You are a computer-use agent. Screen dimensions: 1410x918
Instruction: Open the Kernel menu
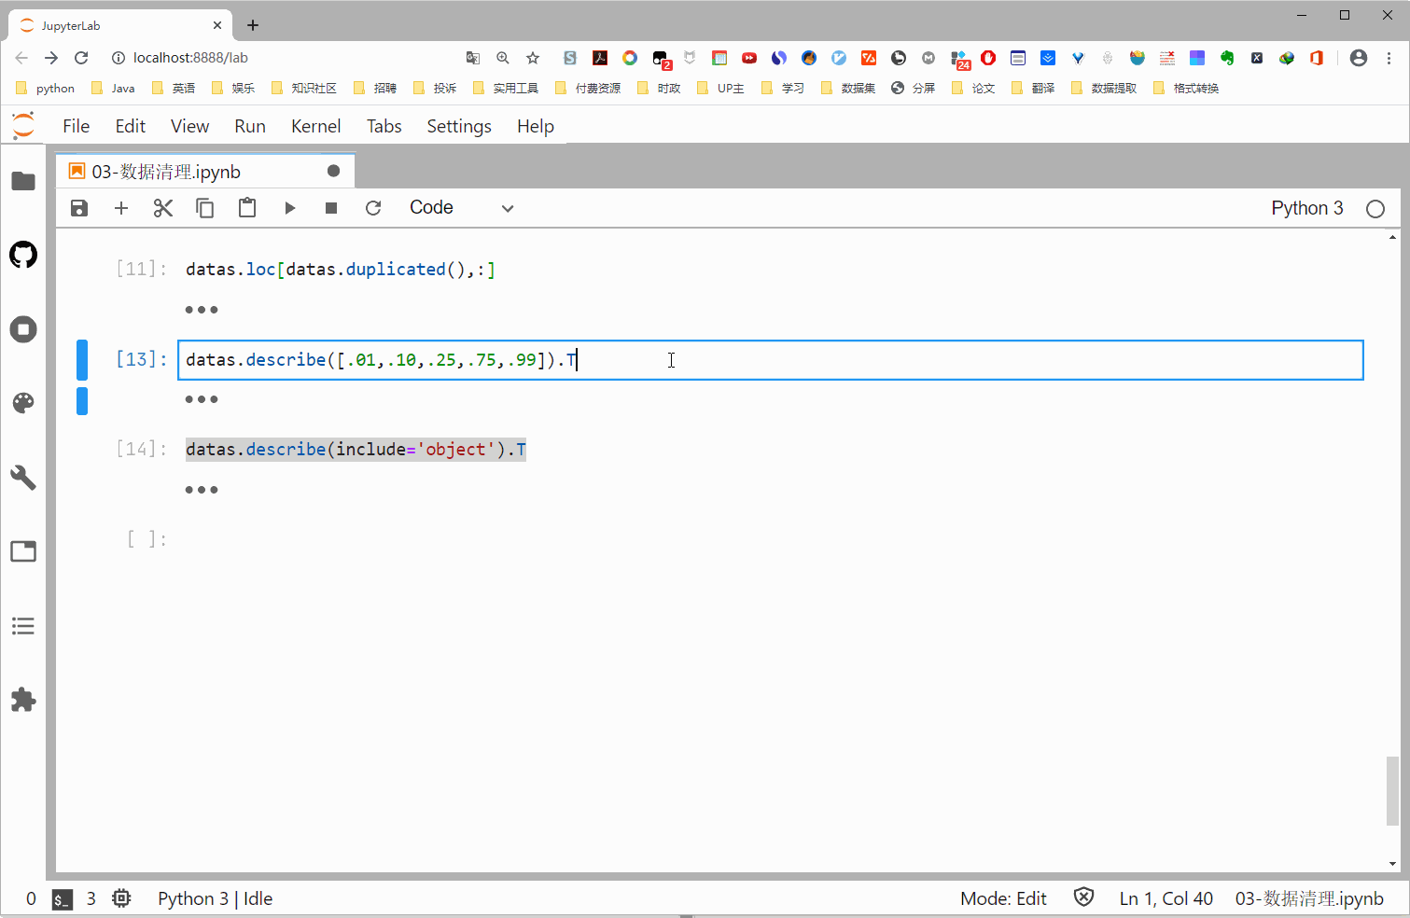click(x=315, y=126)
